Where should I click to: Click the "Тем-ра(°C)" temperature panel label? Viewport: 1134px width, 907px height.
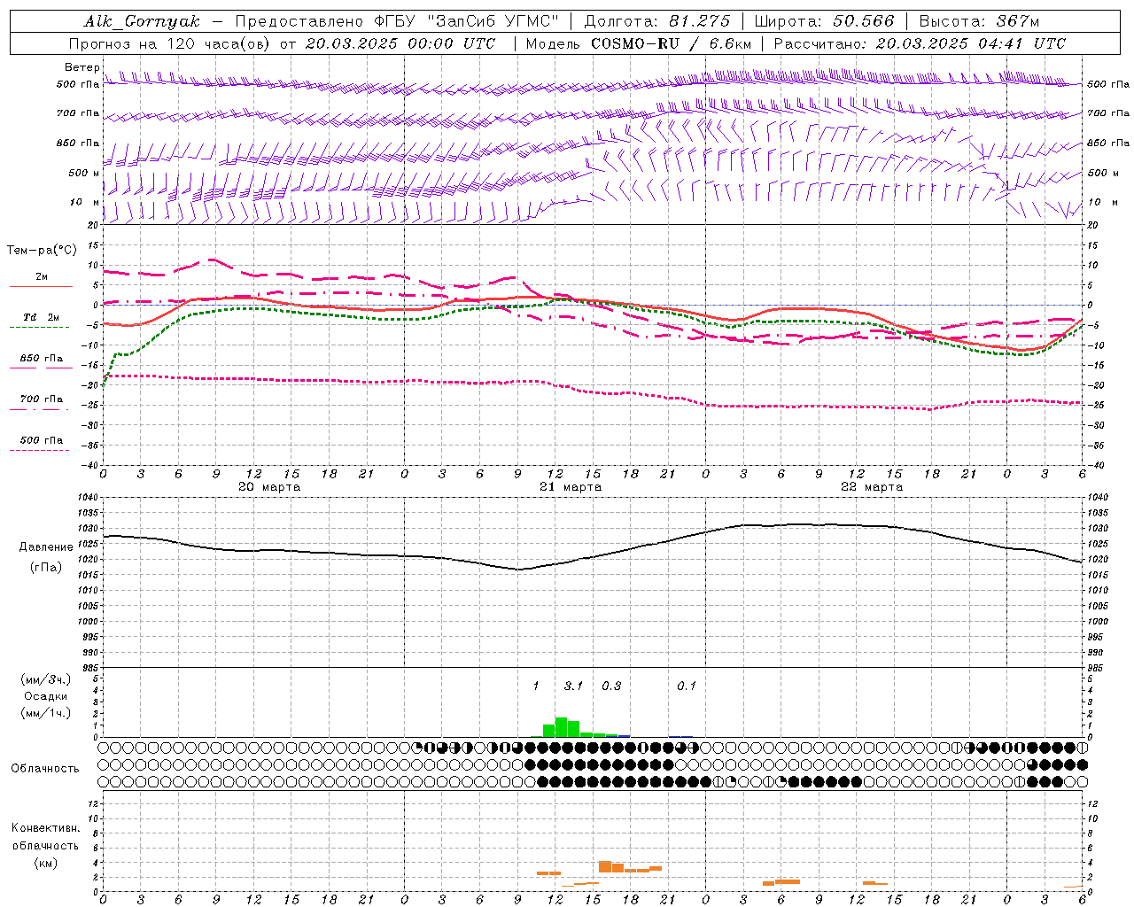tap(42, 251)
